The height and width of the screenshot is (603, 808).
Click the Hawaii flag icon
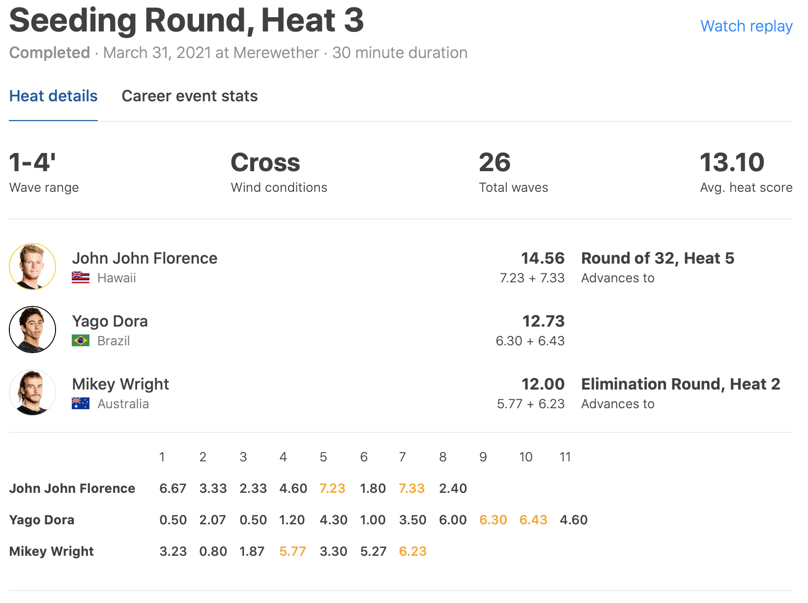pyautogui.click(x=81, y=278)
